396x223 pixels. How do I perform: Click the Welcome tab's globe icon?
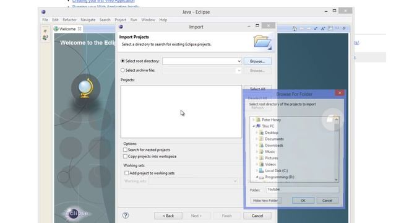pyautogui.click(x=56, y=29)
